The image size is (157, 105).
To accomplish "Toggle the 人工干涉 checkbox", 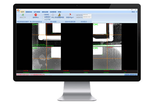I will coord(44,19).
